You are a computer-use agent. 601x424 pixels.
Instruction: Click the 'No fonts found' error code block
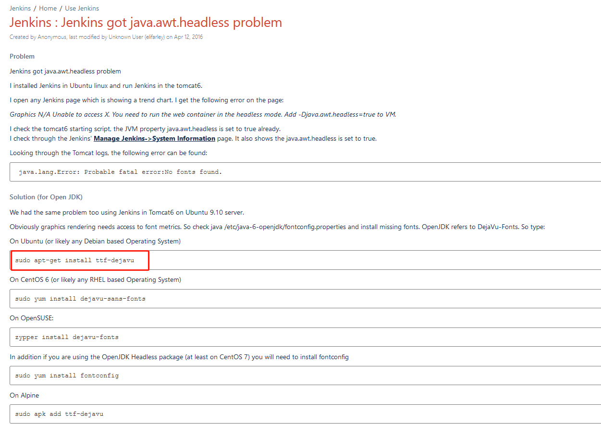coord(305,172)
